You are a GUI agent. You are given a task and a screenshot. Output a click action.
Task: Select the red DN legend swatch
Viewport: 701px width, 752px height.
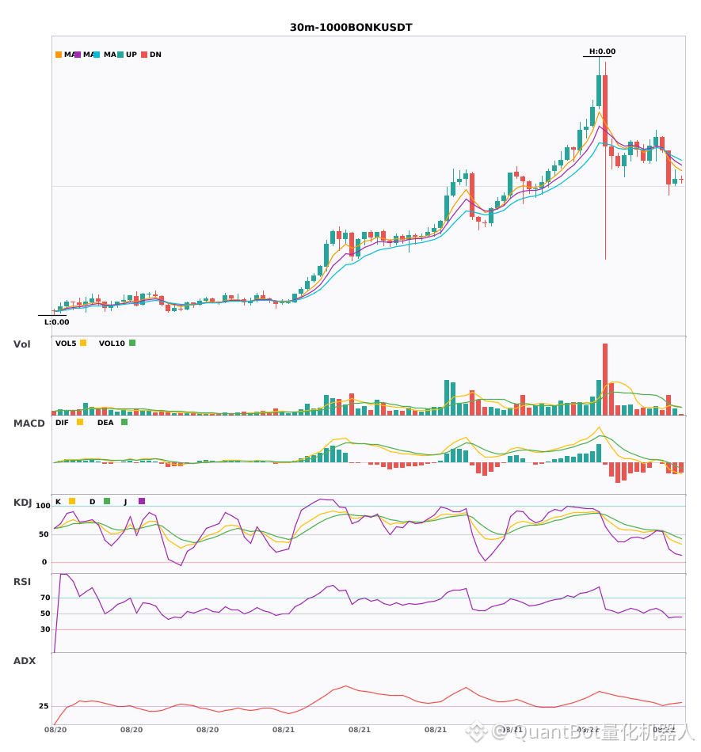point(144,55)
